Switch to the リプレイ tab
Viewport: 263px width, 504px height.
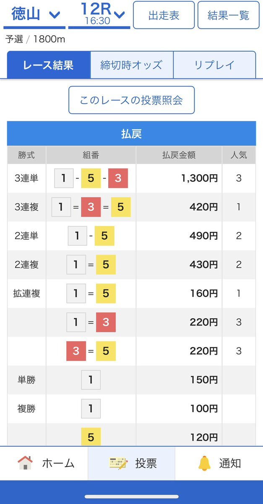(x=214, y=65)
